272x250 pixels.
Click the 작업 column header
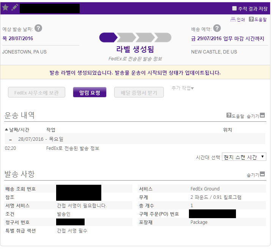tap(51, 130)
